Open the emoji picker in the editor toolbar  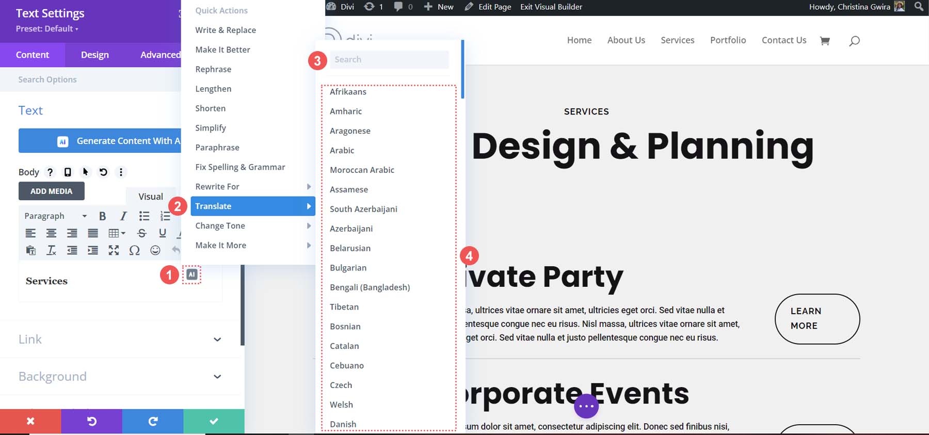[x=155, y=250]
